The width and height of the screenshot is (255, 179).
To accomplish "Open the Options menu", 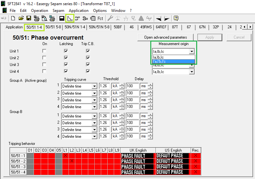I will 100,11.
